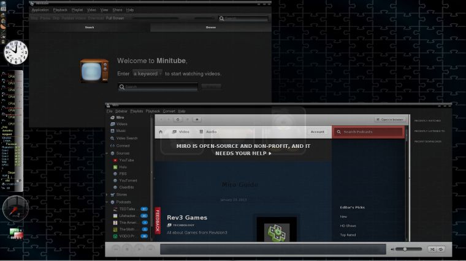Click Miro's next track button
466x261 pixels.
(151, 249)
